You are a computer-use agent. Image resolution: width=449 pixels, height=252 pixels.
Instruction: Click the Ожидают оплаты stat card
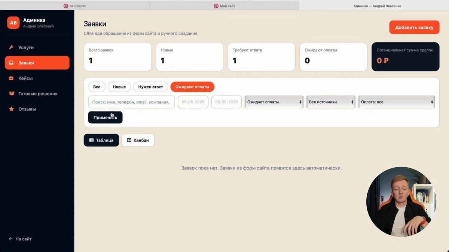click(x=333, y=57)
